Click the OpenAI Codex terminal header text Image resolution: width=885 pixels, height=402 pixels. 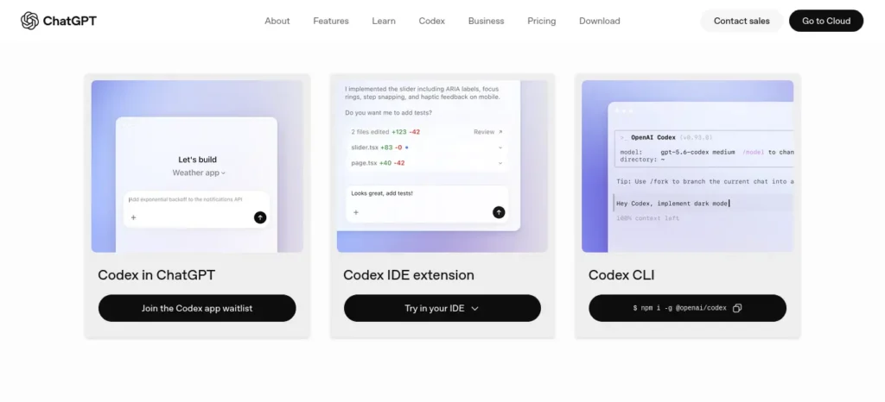[x=653, y=137]
